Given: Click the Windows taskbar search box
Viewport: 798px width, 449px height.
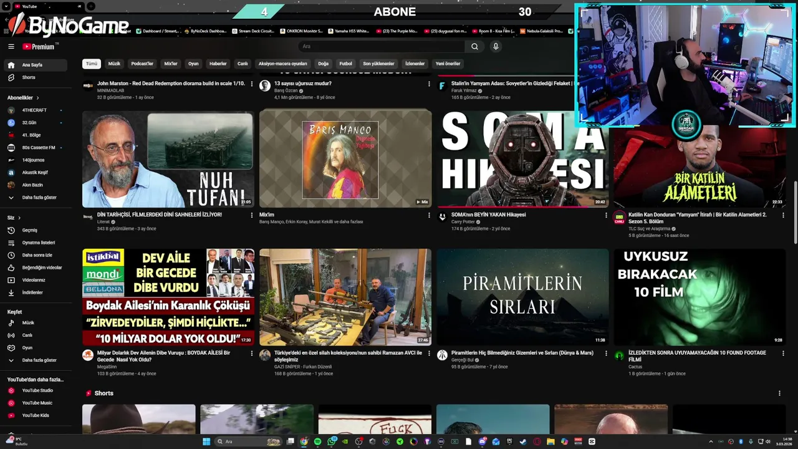Looking at the screenshot, I should tap(249, 442).
